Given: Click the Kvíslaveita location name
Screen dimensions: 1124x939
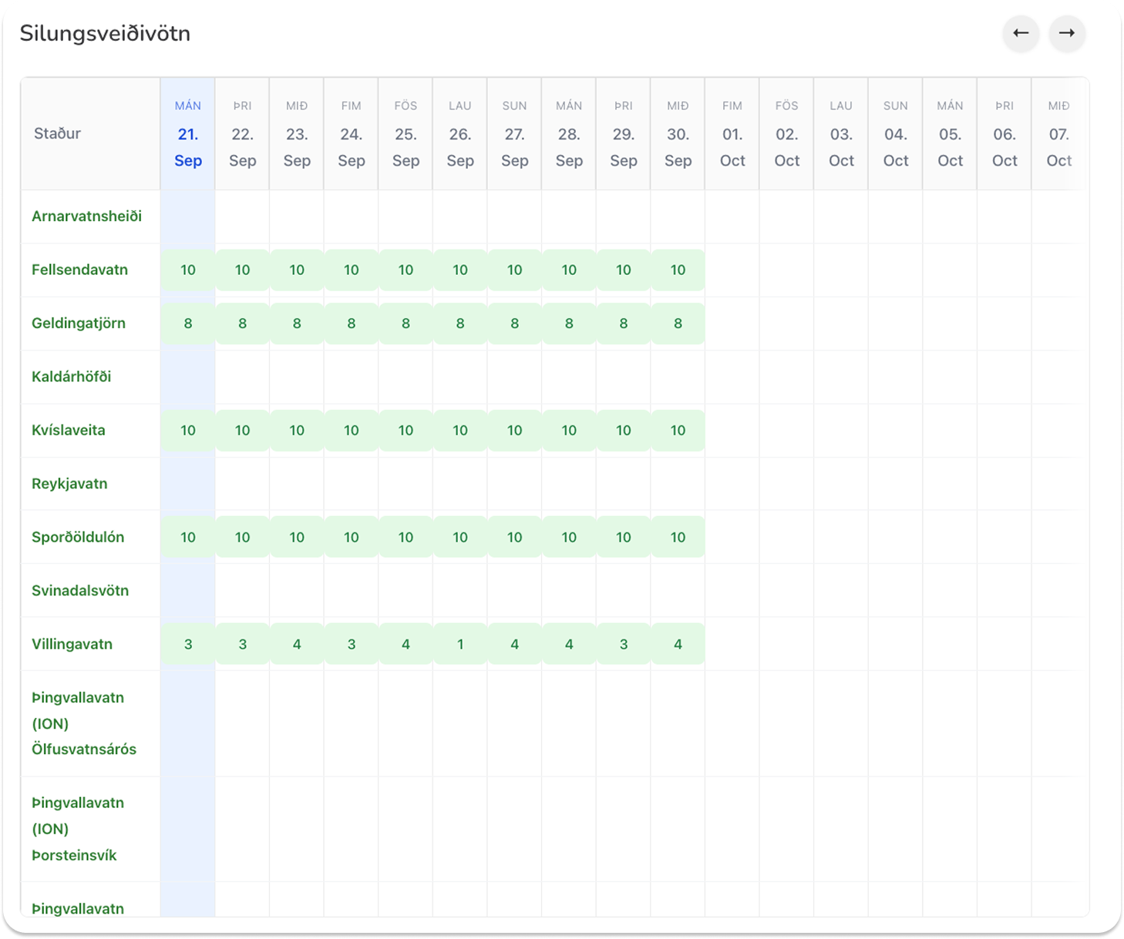Looking at the screenshot, I should click(69, 431).
